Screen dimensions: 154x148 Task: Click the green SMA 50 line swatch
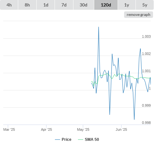tap(81, 140)
